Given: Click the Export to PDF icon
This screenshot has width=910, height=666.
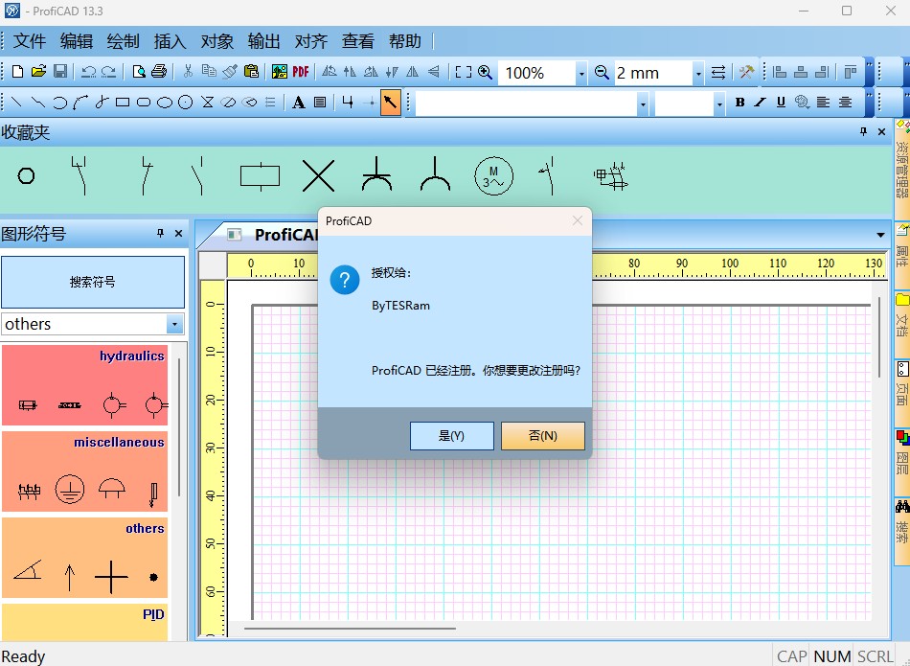Looking at the screenshot, I should (301, 72).
